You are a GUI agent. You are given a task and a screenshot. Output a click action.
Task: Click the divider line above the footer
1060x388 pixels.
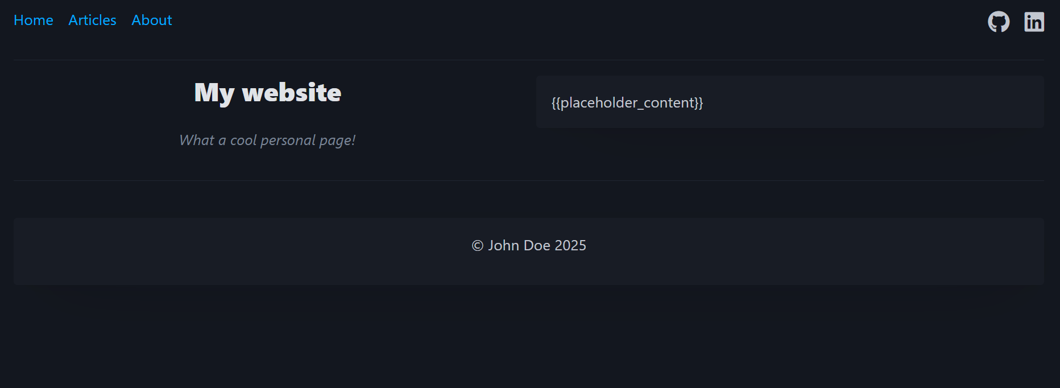tap(529, 180)
